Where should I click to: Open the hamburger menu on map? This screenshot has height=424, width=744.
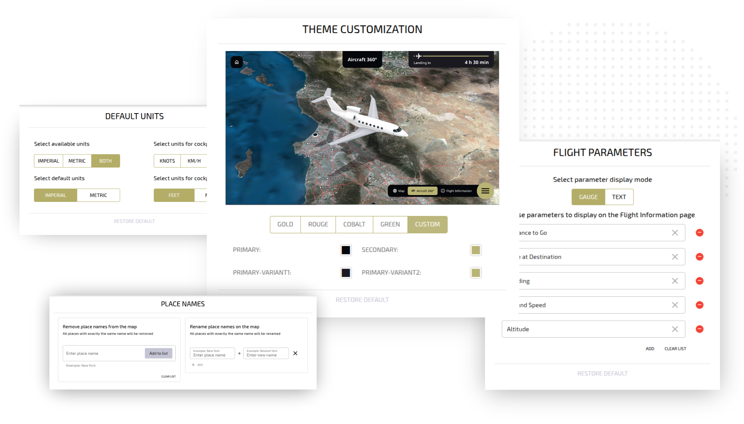485,191
